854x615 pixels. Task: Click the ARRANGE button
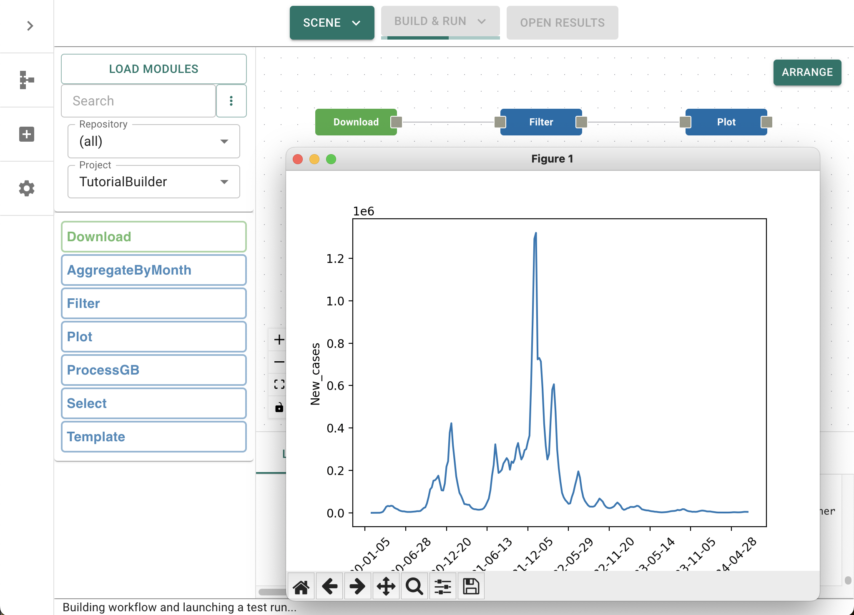pos(807,72)
